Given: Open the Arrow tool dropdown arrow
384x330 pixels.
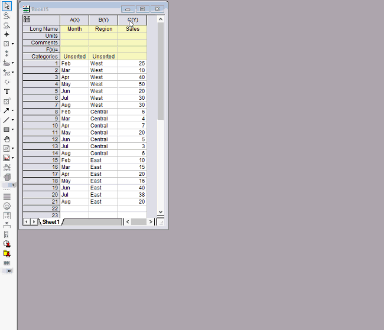Looking at the screenshot, I should click(13, 110).
